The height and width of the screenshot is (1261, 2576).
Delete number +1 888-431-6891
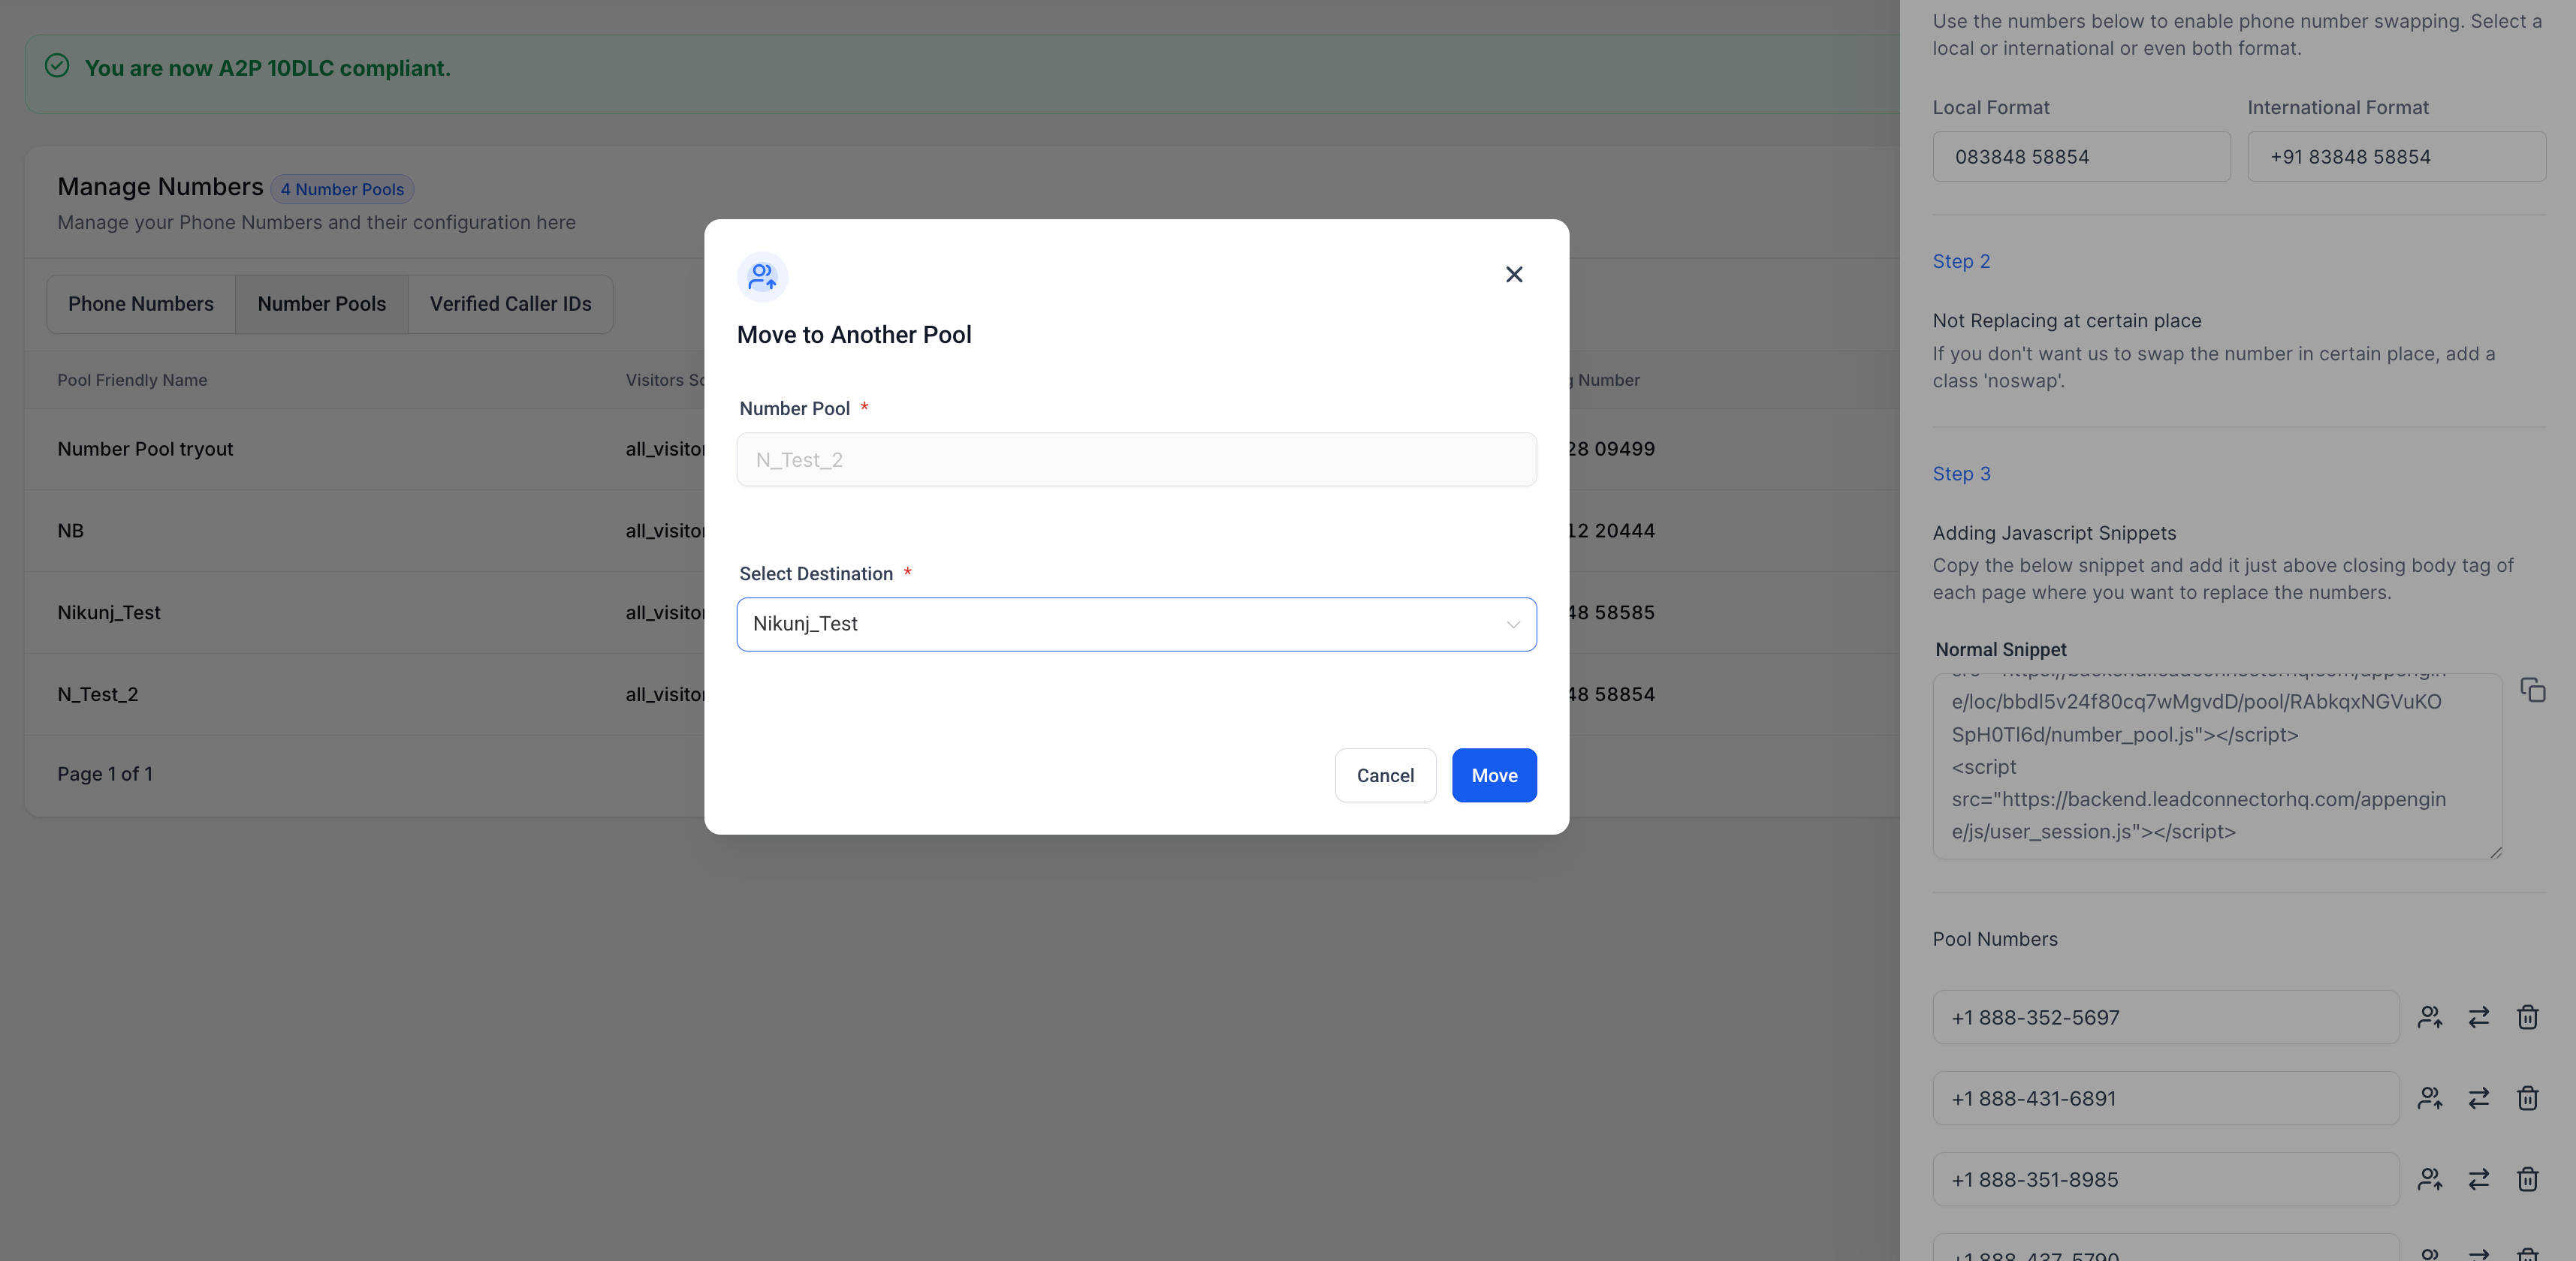click(2528, 1098)
